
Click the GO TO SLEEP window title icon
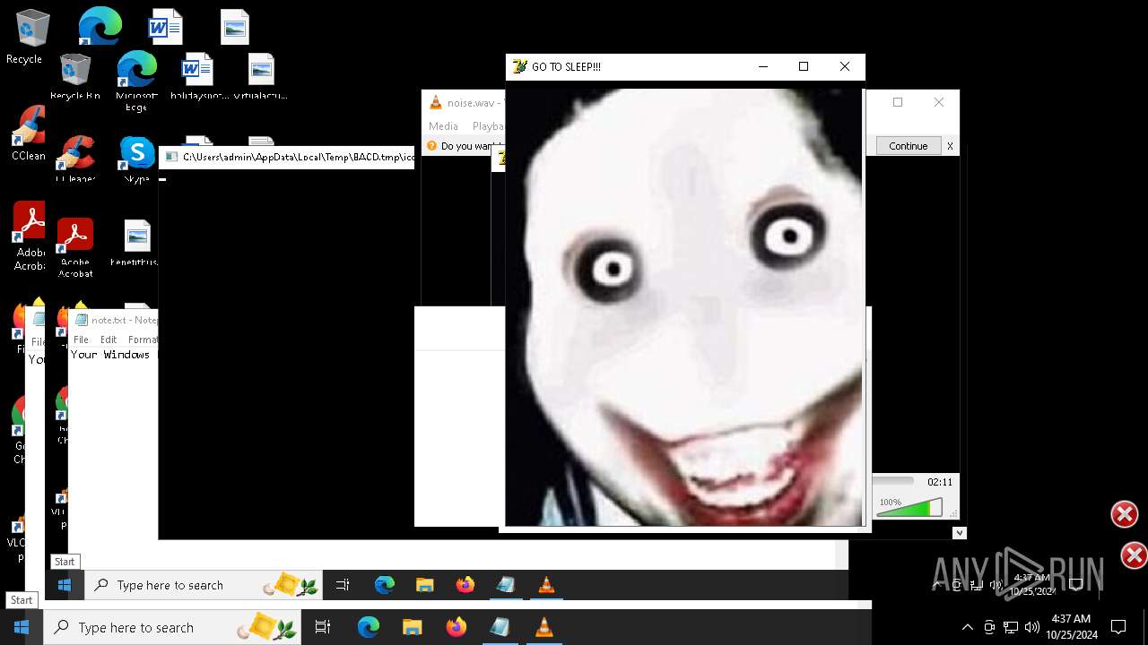coord(519,66)
